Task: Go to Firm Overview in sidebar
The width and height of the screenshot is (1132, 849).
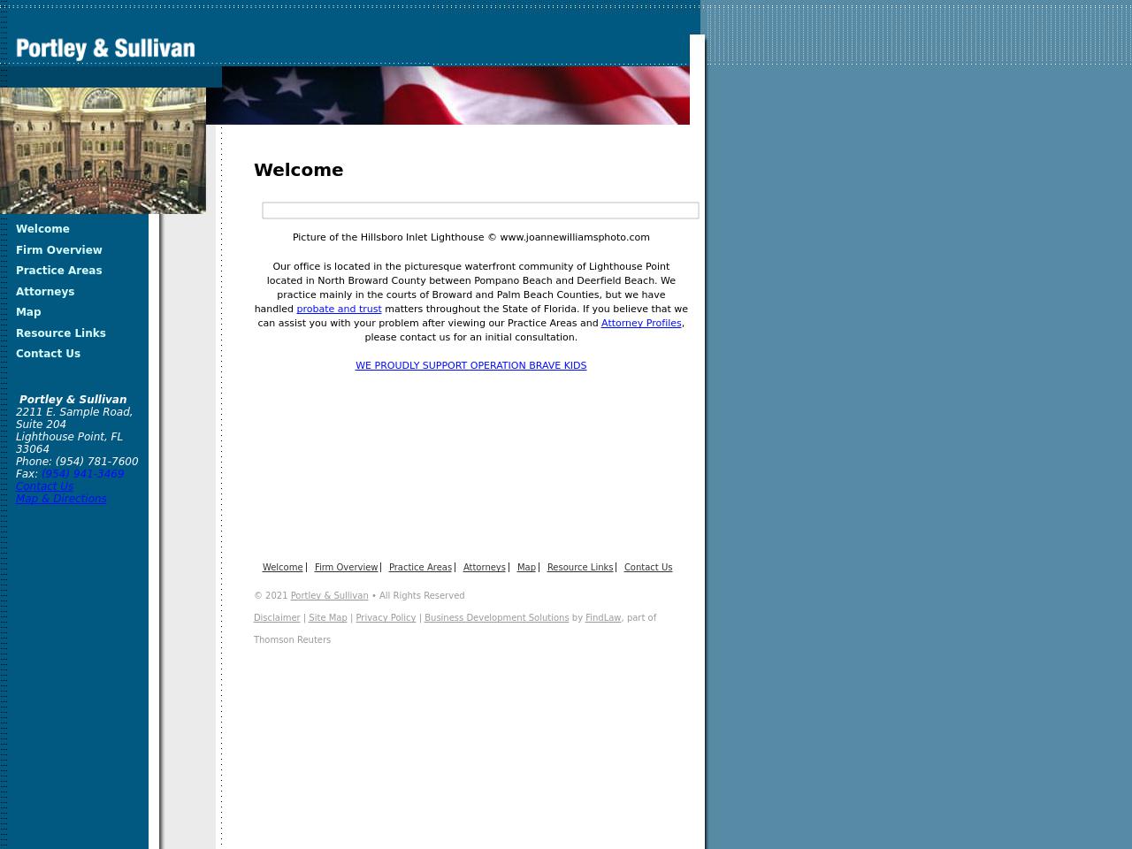Action: pyautogui.click(x=59, y=250)
